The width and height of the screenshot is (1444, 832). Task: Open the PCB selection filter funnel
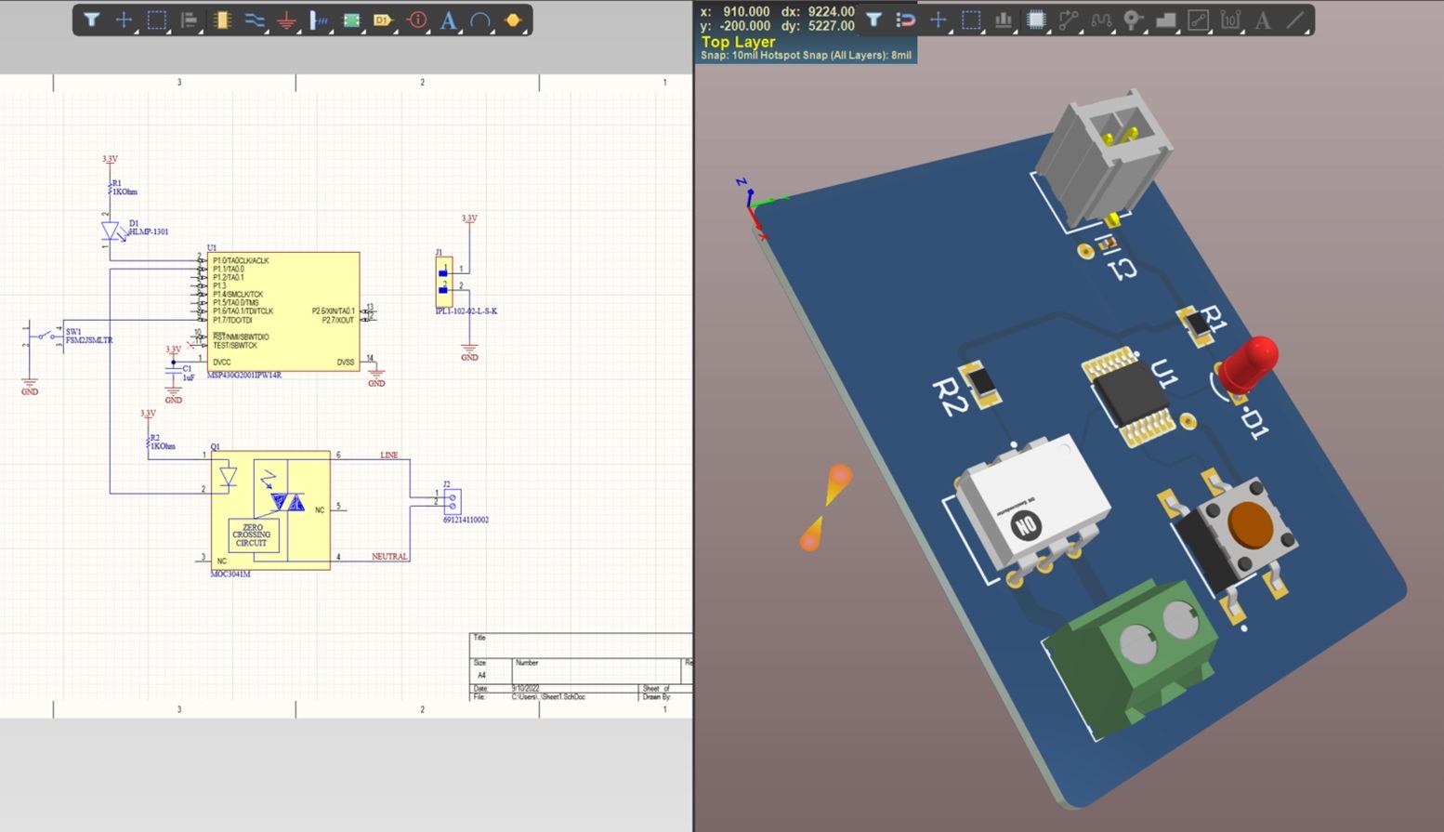(x=873, y=20)
